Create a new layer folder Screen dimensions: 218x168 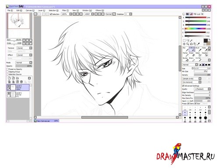pos(18,78)
